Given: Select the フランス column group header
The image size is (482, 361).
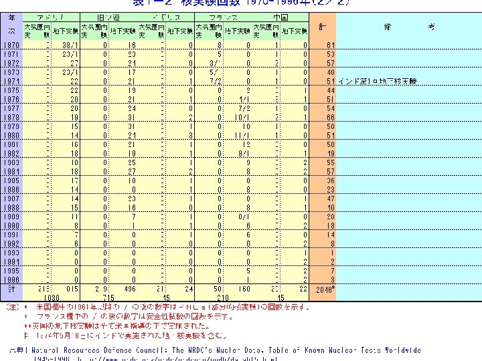Looking at the screenshot, I should coord(224,17).
